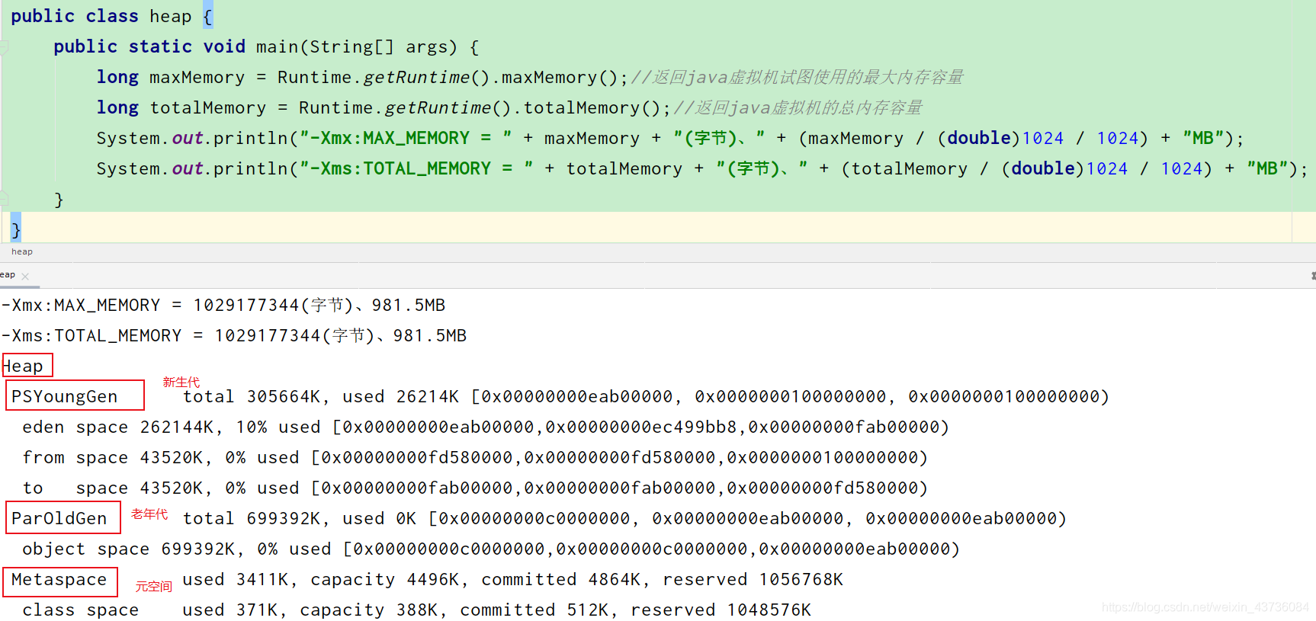
Task: Click 'used 3411K, capacity 4496K' text
Action: [x=321, y=580]
